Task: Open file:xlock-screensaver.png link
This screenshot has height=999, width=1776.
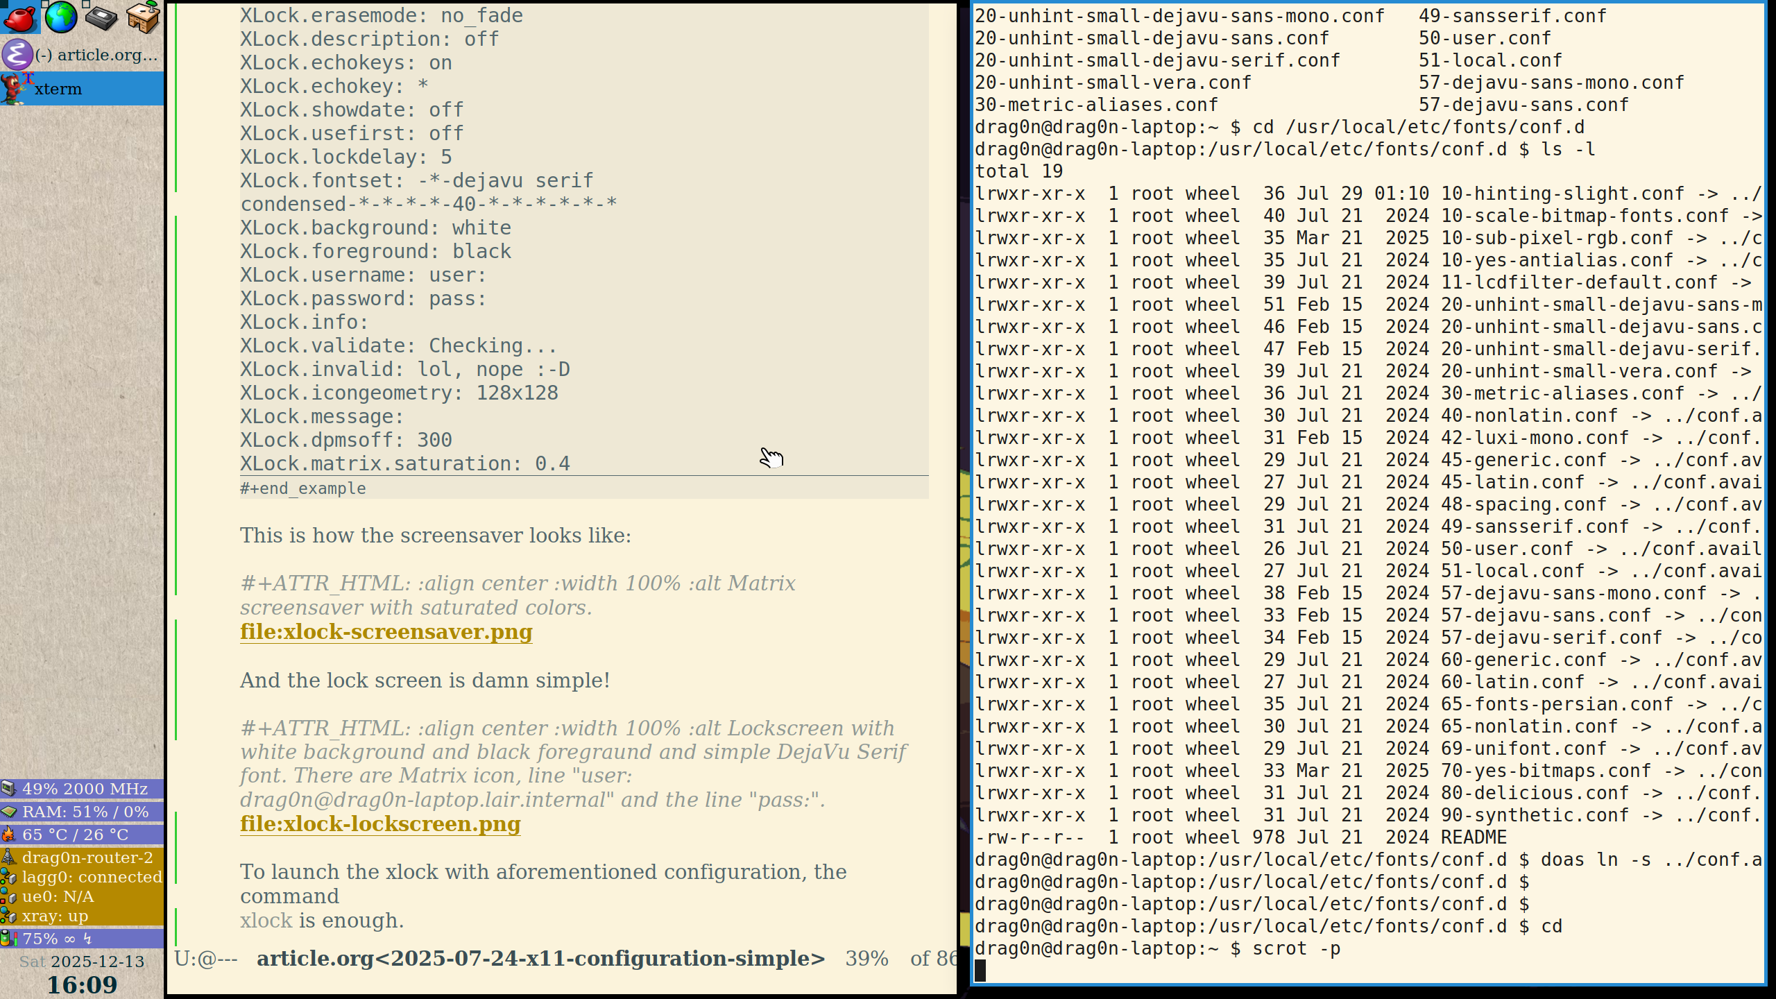Action: (386, 632)
